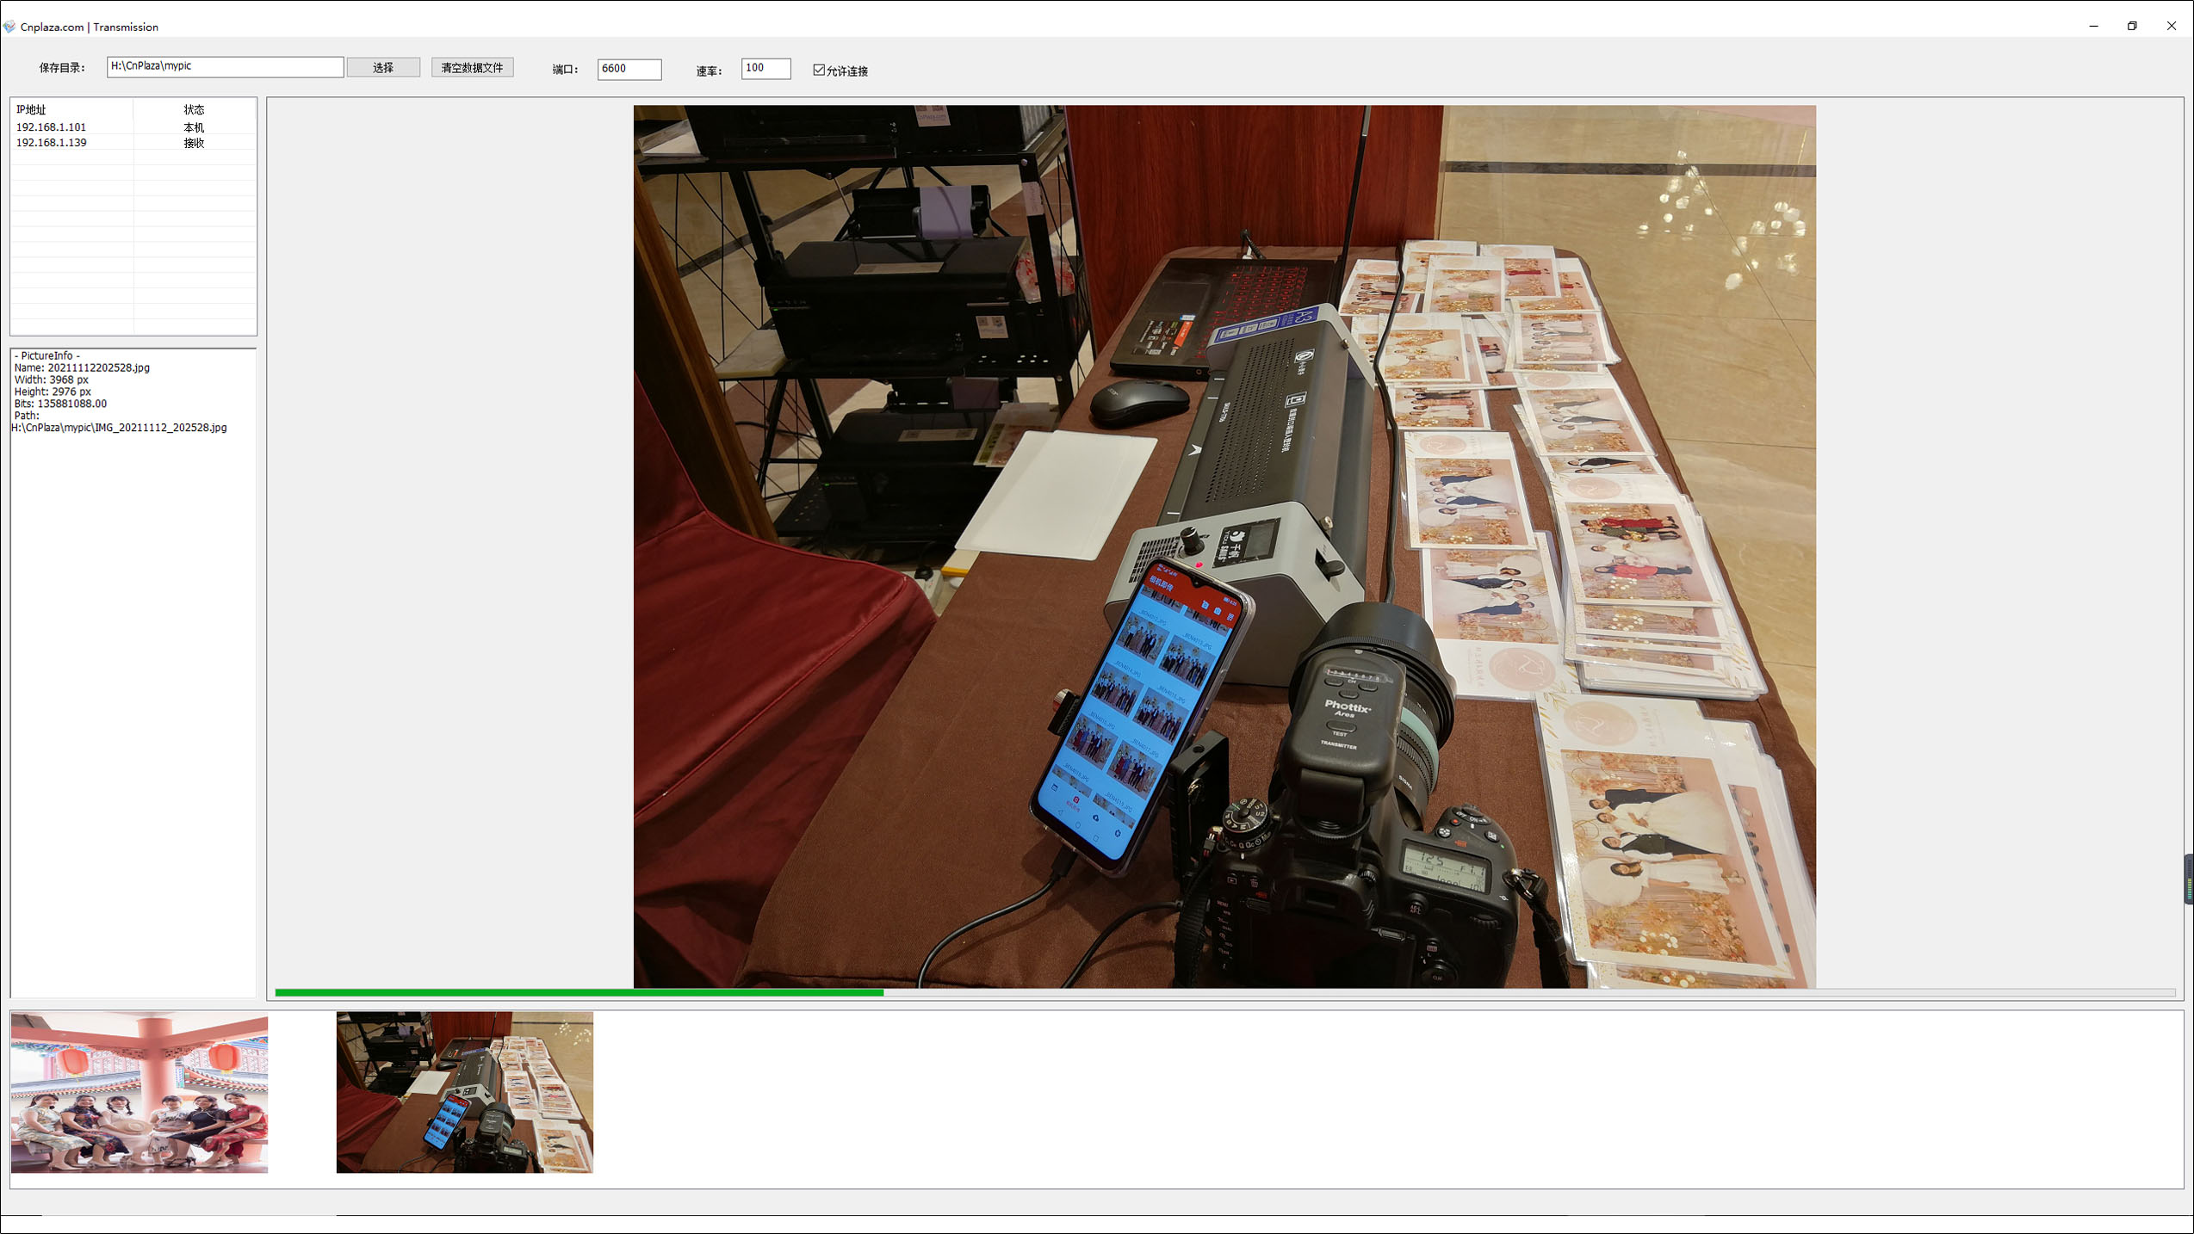Click the 选择 browse button

(383, 68)
